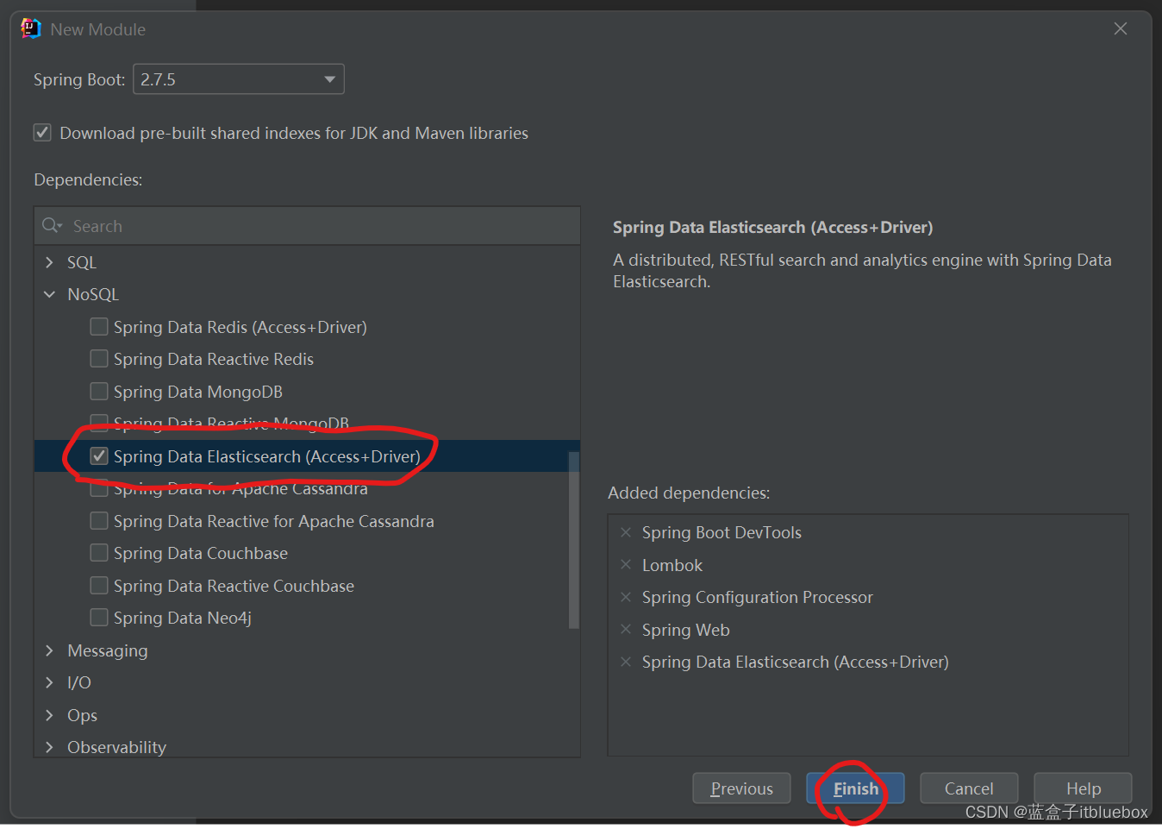Close the New Module dialog
This screenshot has height=829, width=1162.
[1121, 28]
